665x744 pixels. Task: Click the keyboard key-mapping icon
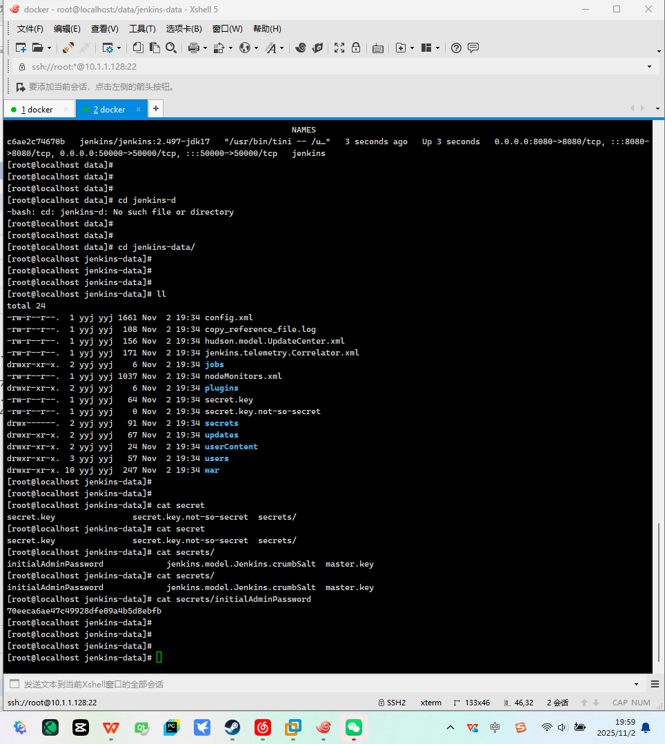coord(378,48)
